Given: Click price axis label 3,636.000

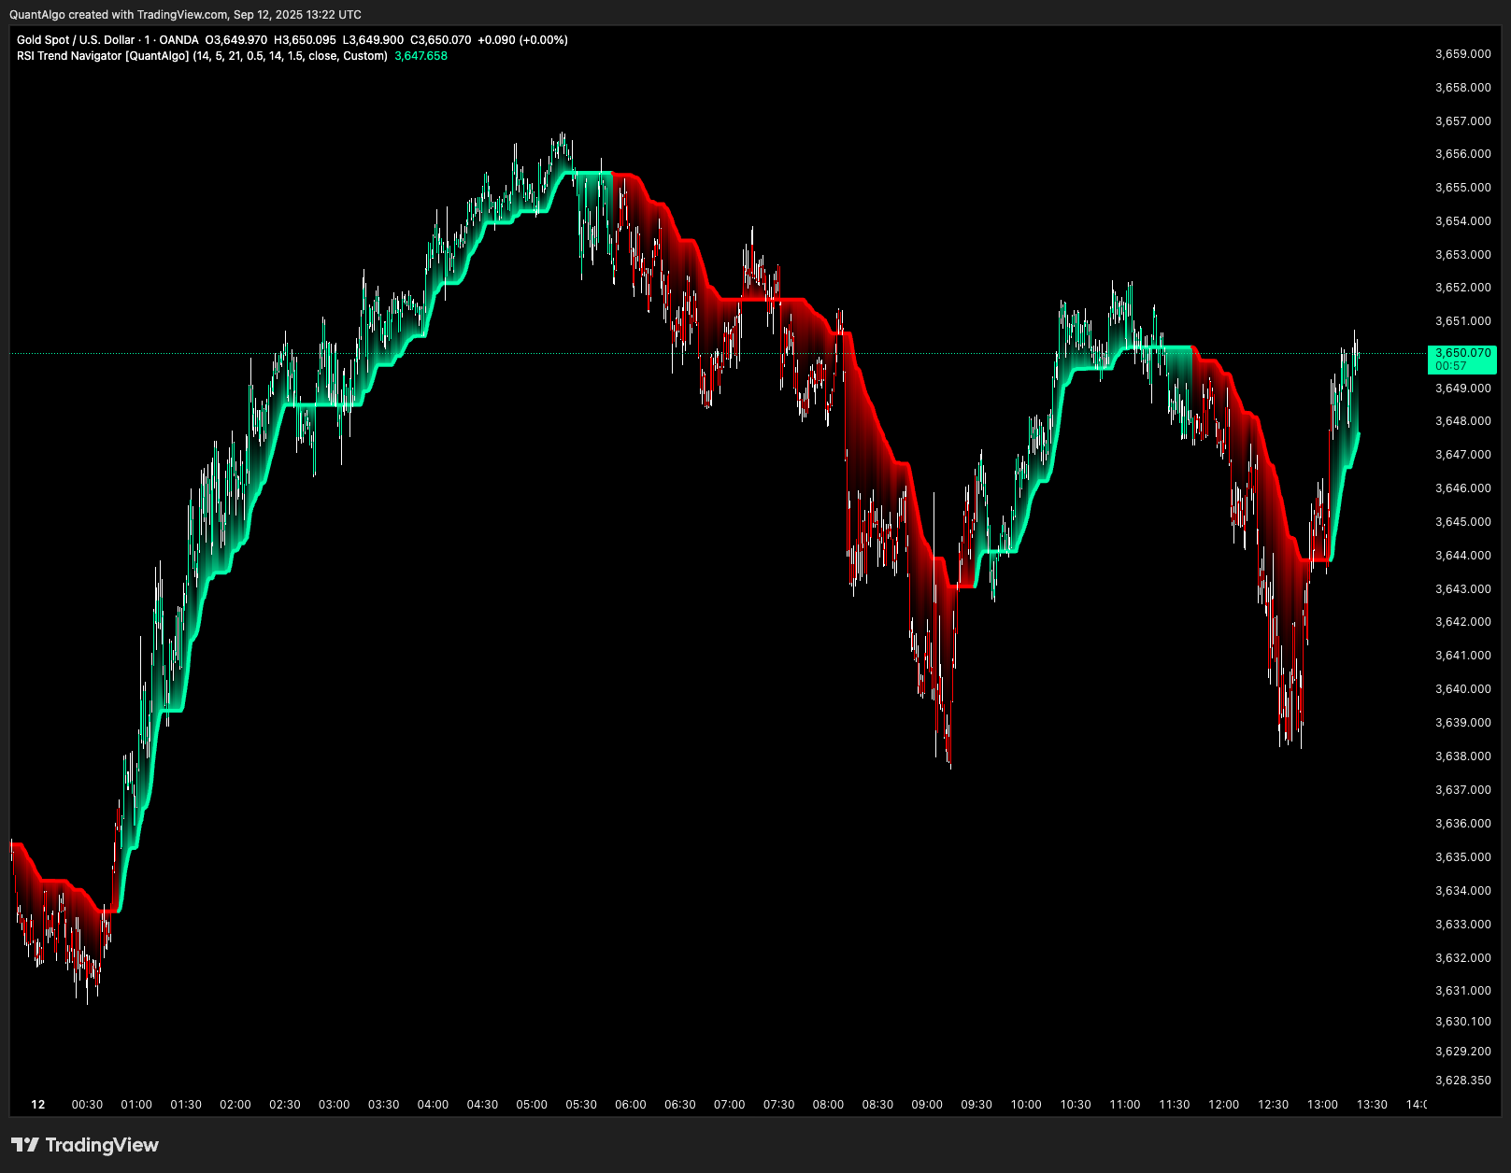Looking at the screenshot, I should click(1463, 824).
